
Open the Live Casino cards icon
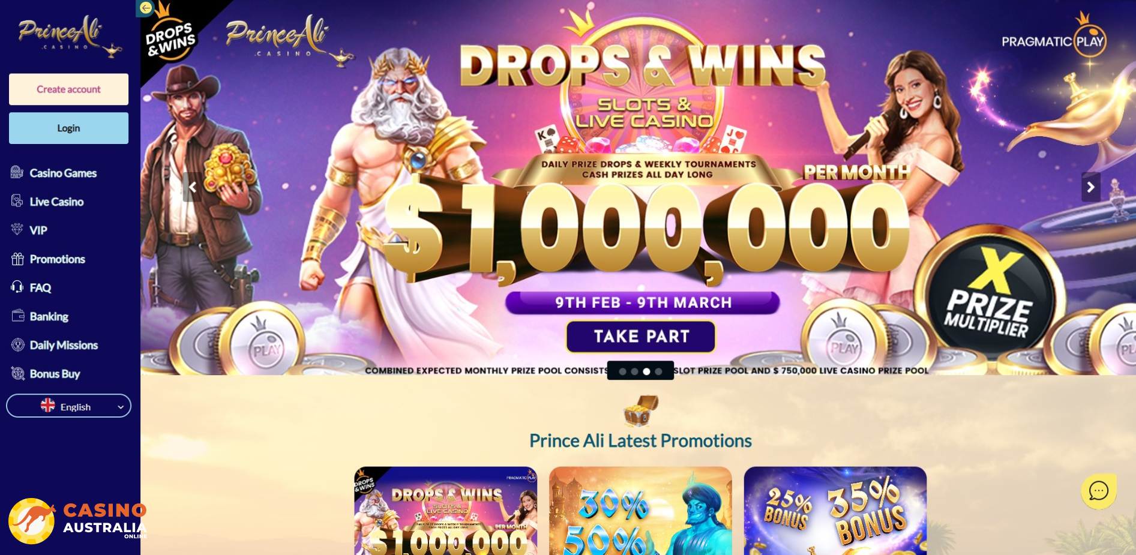coord(17,201)
